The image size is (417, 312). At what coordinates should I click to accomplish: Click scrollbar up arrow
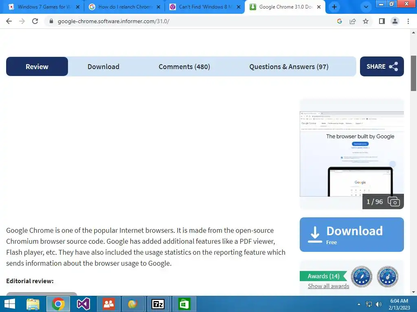[x=413, y=32]
